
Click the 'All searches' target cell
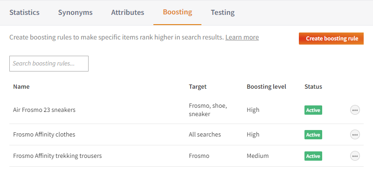coord(205,135)
